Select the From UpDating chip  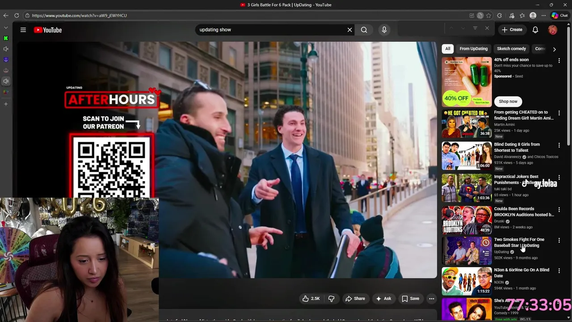point(474,49)
